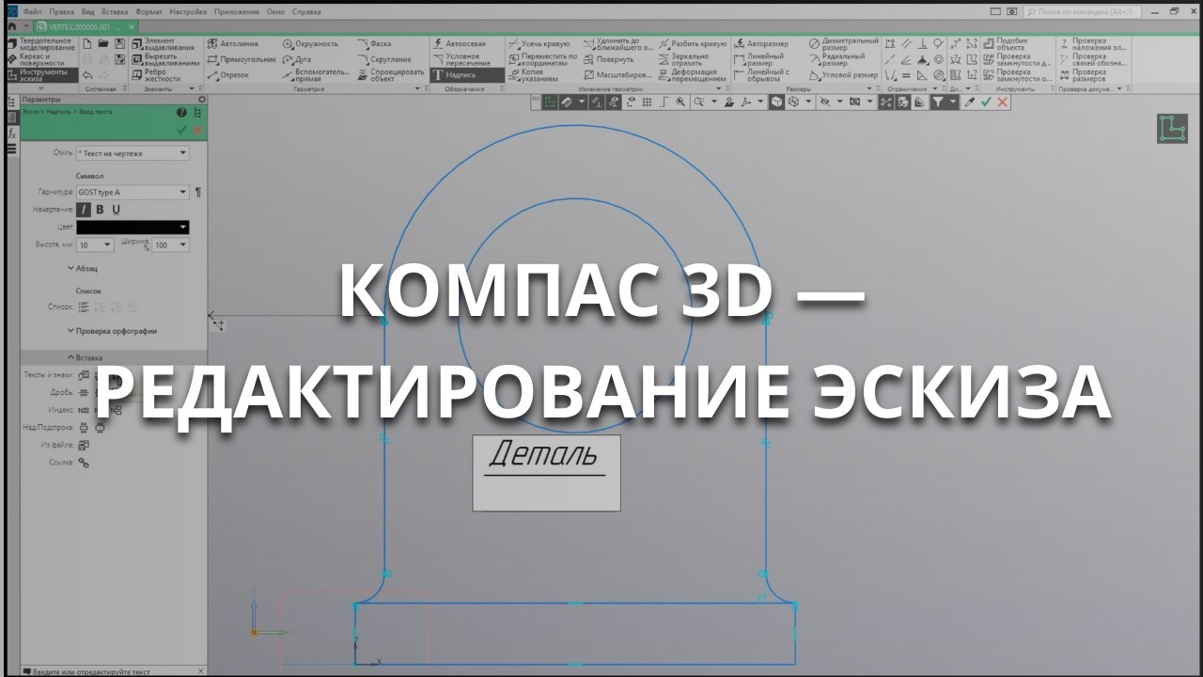1203x677 pixels.
Task: Expand Проверка орфографии section
Action: pyautogui.click(x=112, y=331)
